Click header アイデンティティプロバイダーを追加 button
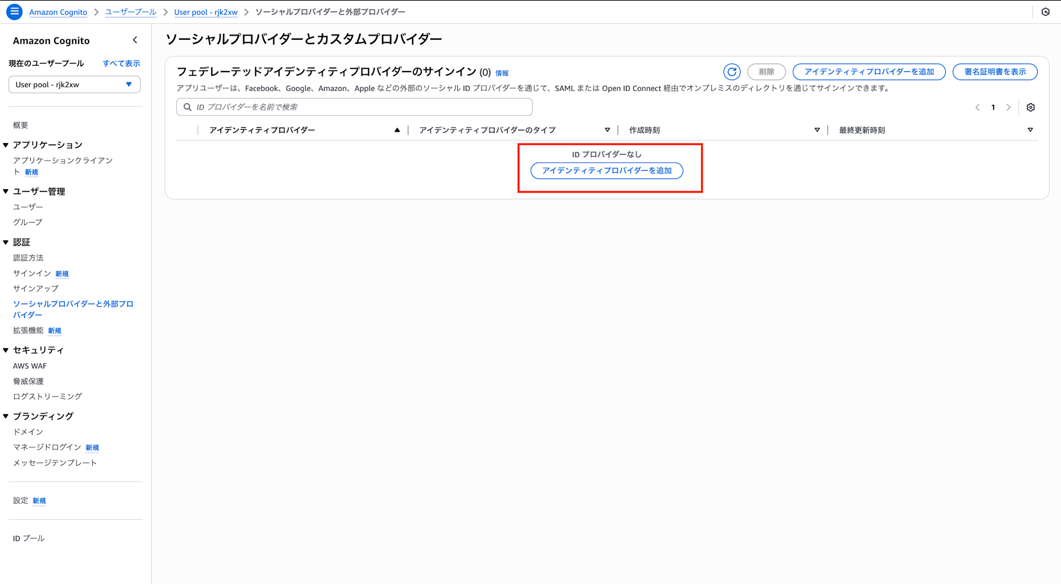The image size is (1061, 584). pyautogui.click(x=869, y=72)
